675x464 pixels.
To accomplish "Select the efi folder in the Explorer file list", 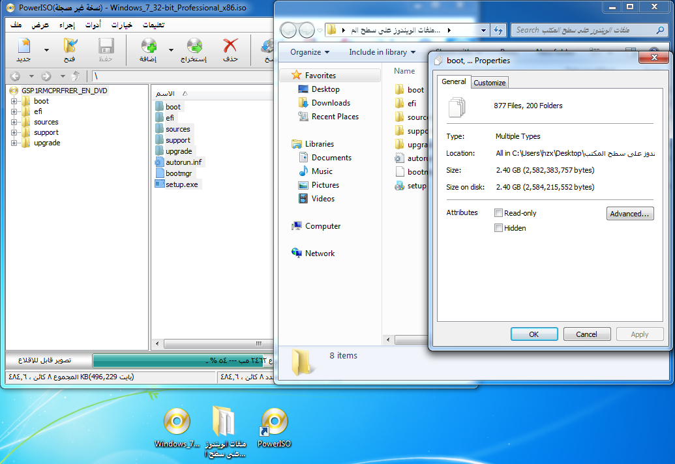I will coord(406,103).
